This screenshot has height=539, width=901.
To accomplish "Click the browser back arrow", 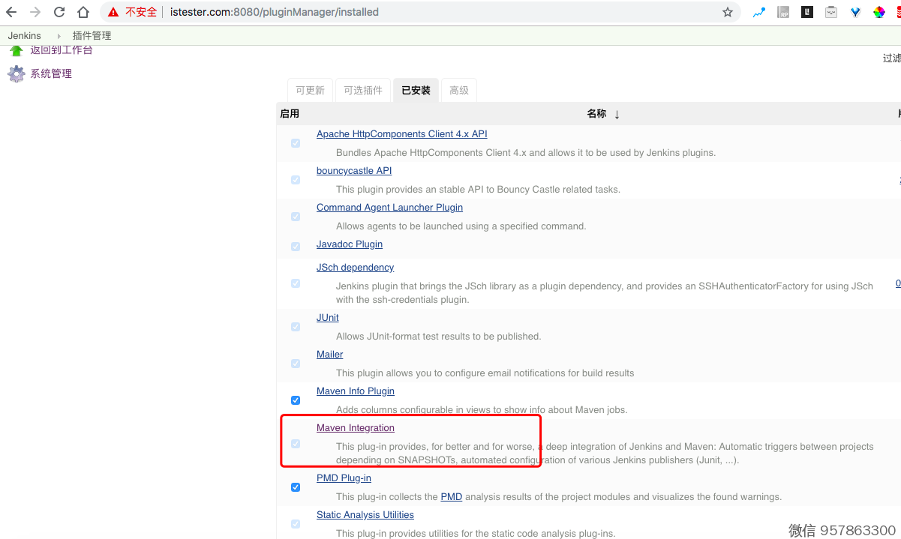I will click(x=11, y=12).
